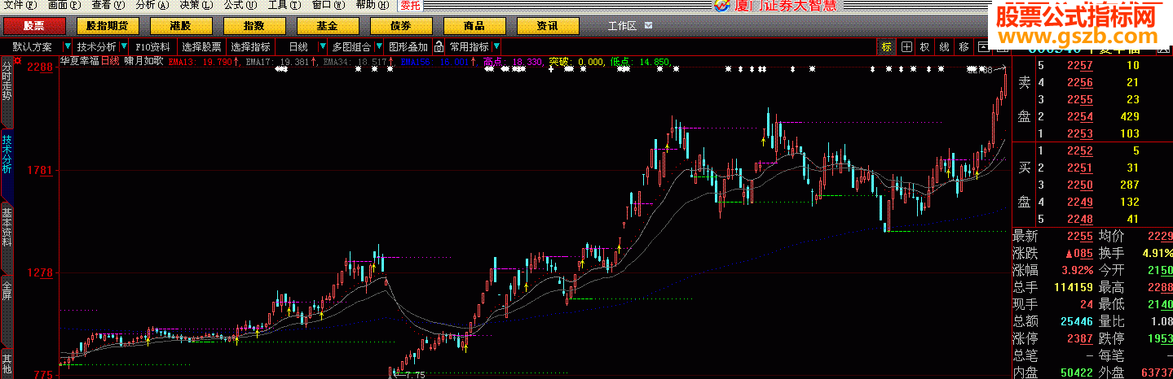Click the 1781 price axis label
The image size is (1173, 379).
pyautogui.click(x=40, y=170)
